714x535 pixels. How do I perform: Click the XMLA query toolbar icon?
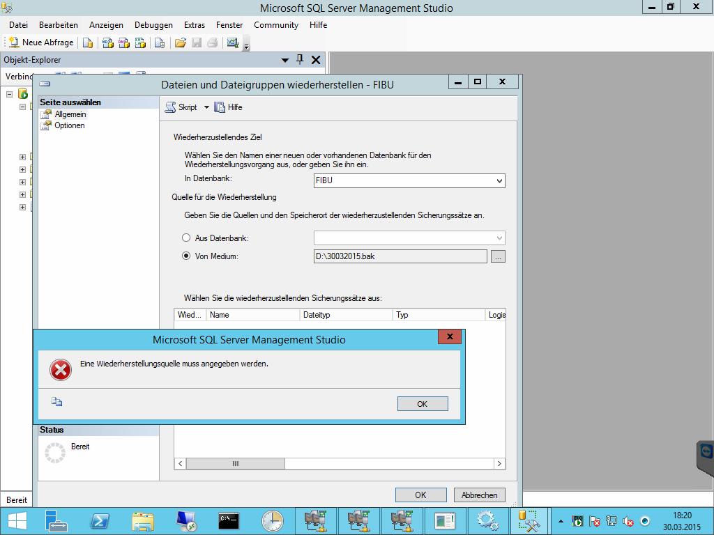tap(140, 42)
